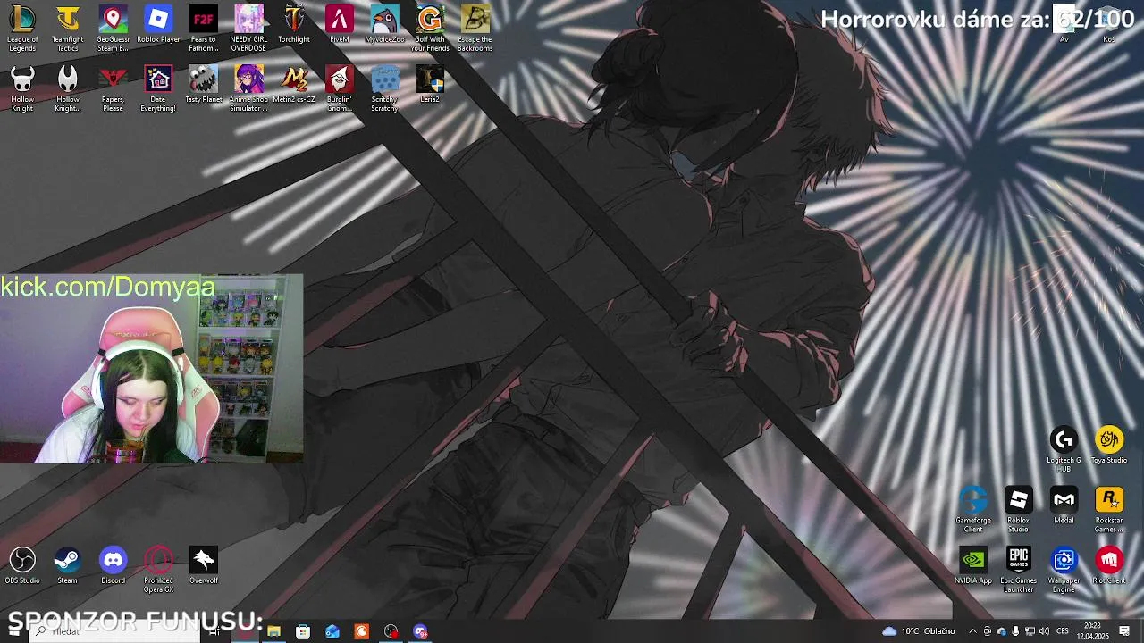The width and height of the screenshot is (1144, 643).
Task: Start Roblox Player from the desktop
Action: 158,25
